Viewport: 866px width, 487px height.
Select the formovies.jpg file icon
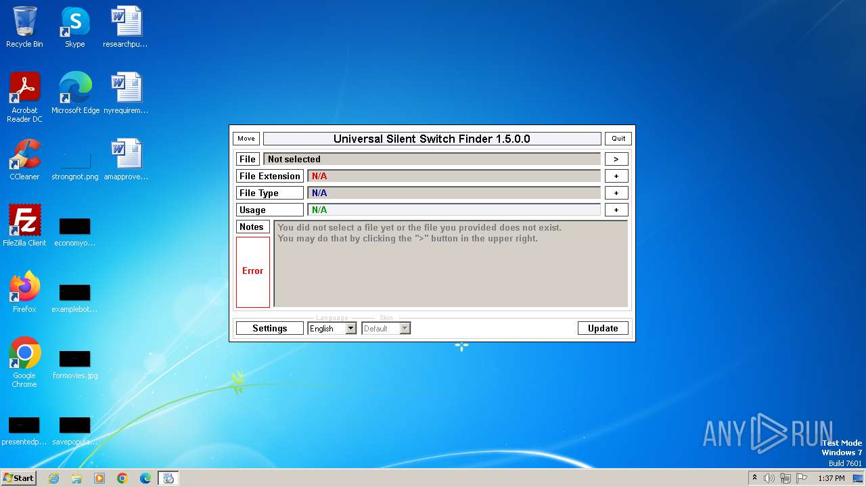coord(74,363)
